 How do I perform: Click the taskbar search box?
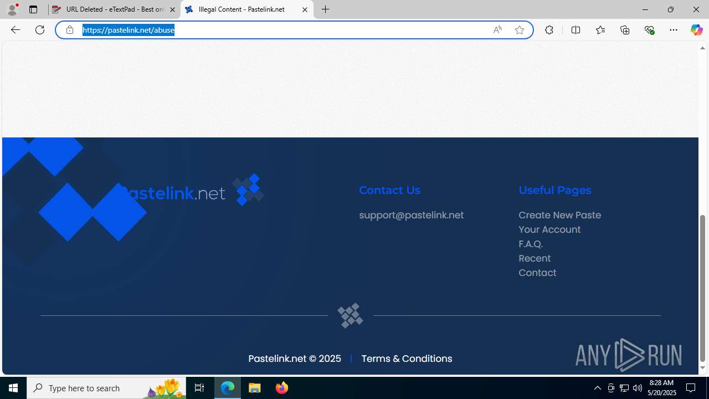[106, 388]
